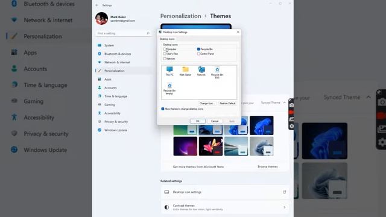Open Privacy & security in sidebar
The image size is (386, 217).
point(116,122)
